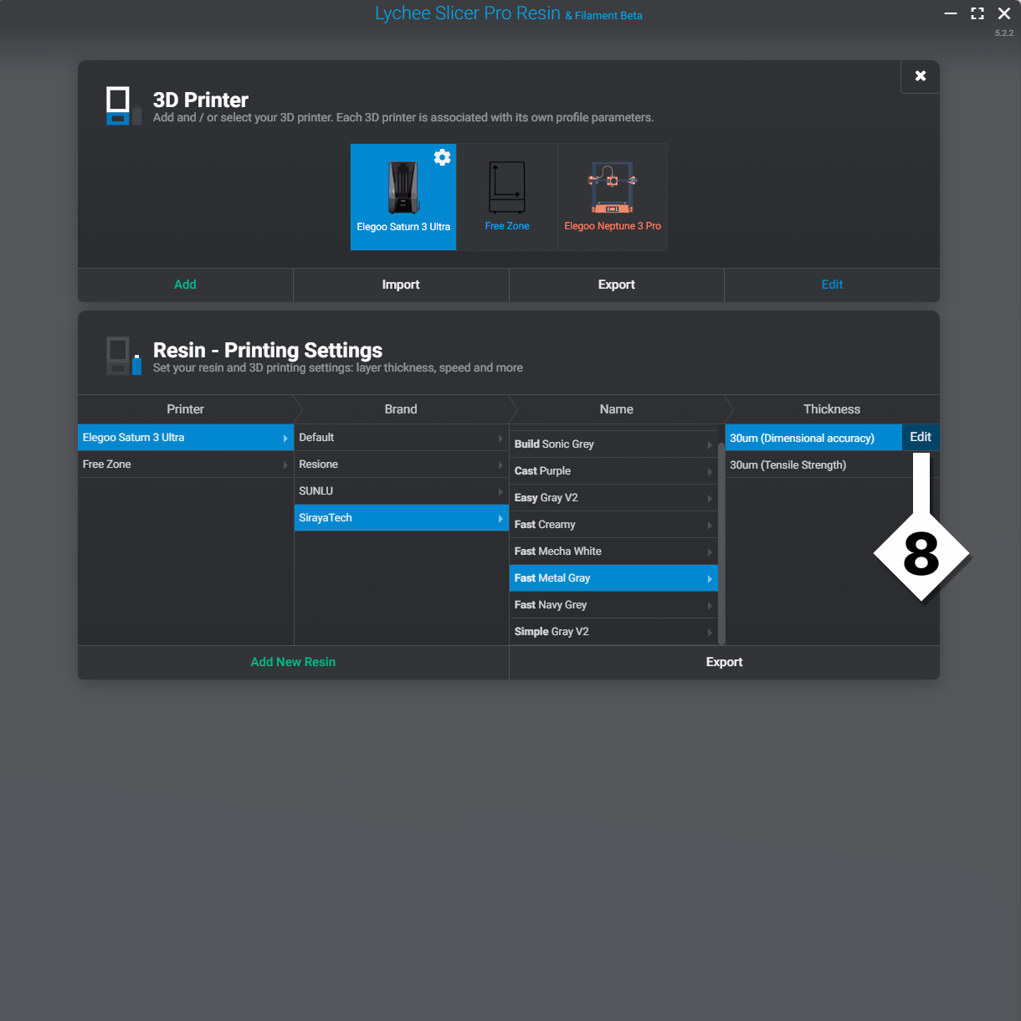Click the Resin Printing Settings section icon
1021x1021 pixels.
(122, 356)
